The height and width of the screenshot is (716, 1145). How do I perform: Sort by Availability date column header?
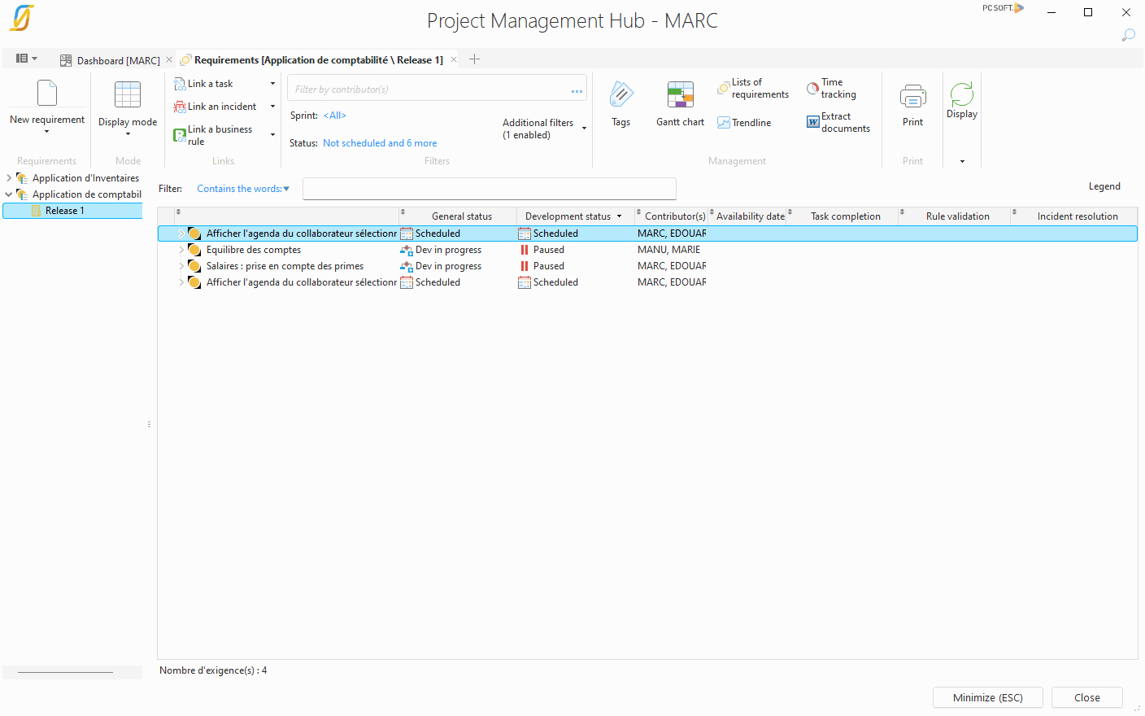point(748,216)
